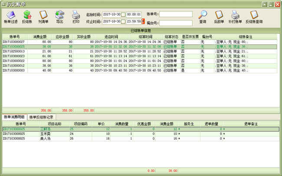The height and width of the screenshot is (176, 282).
Task: Open the 列清单 list icon
Action: point(43,16)
